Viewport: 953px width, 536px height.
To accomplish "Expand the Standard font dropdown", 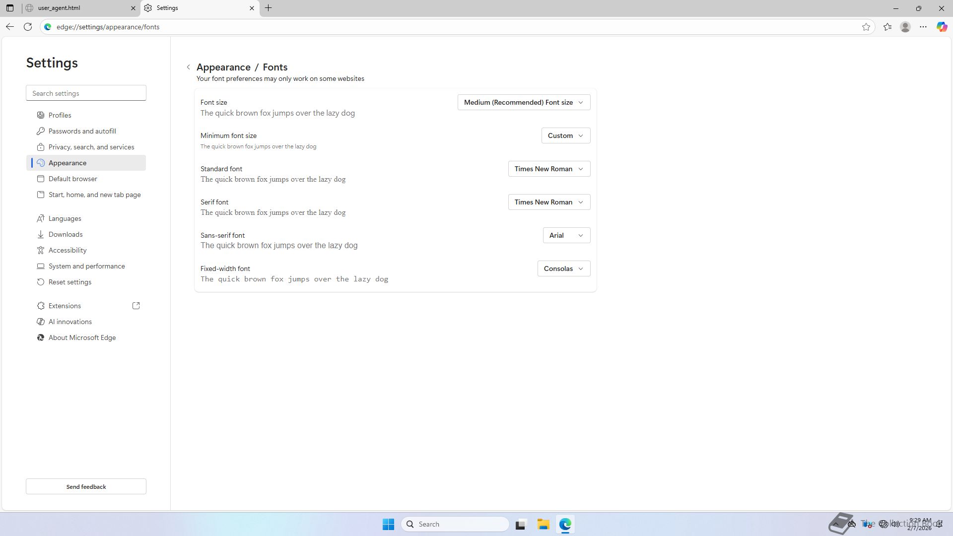I will (549, 169).
